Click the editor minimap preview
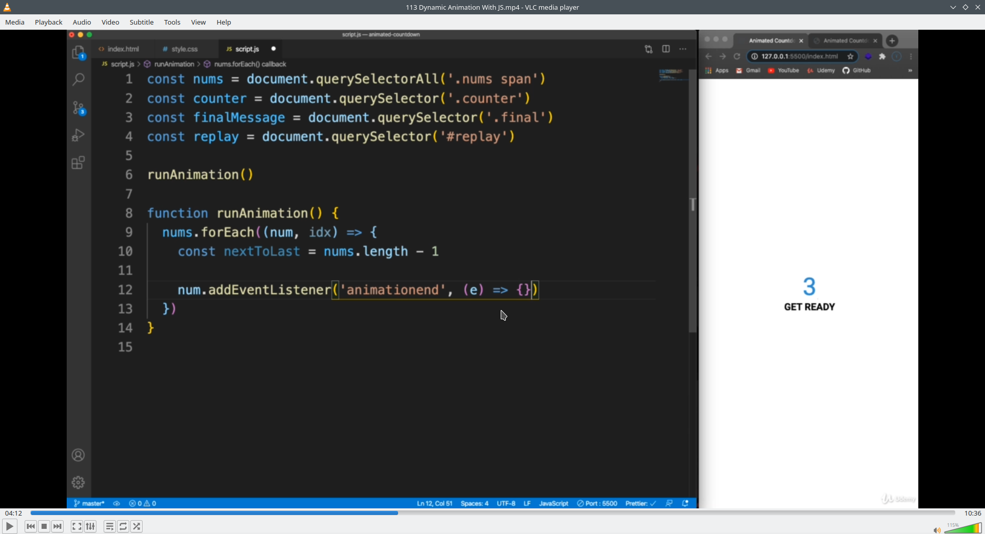 click(672, 75)
